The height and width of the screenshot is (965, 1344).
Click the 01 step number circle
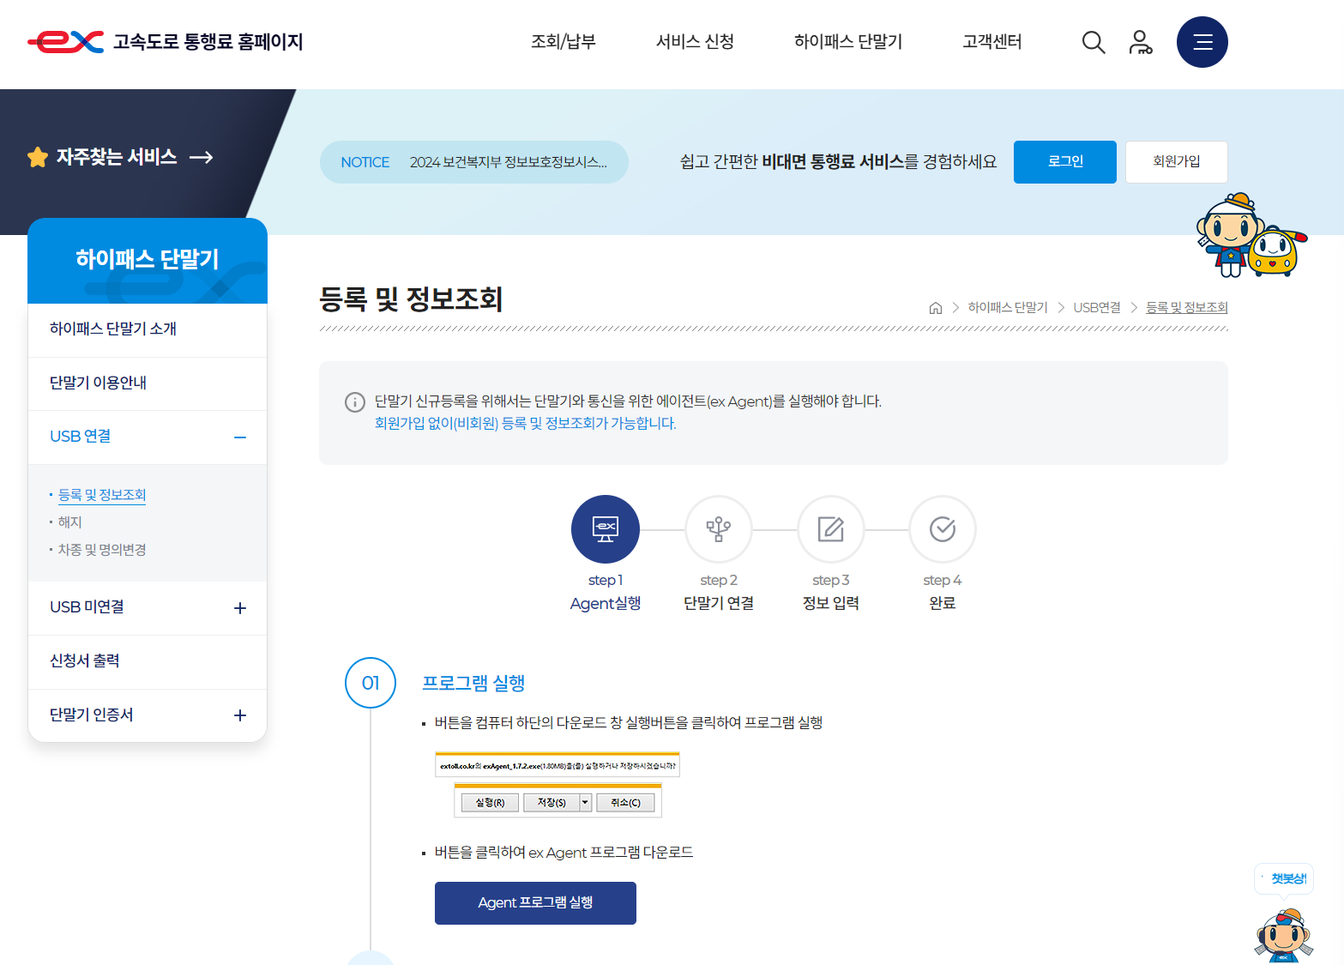click(x=371, y=683)
